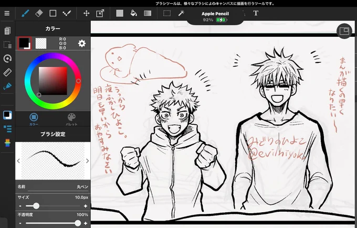Viewport: 357px width, 228px height.
Task: Click the brush stroke preview
Action: coord(53,161)
